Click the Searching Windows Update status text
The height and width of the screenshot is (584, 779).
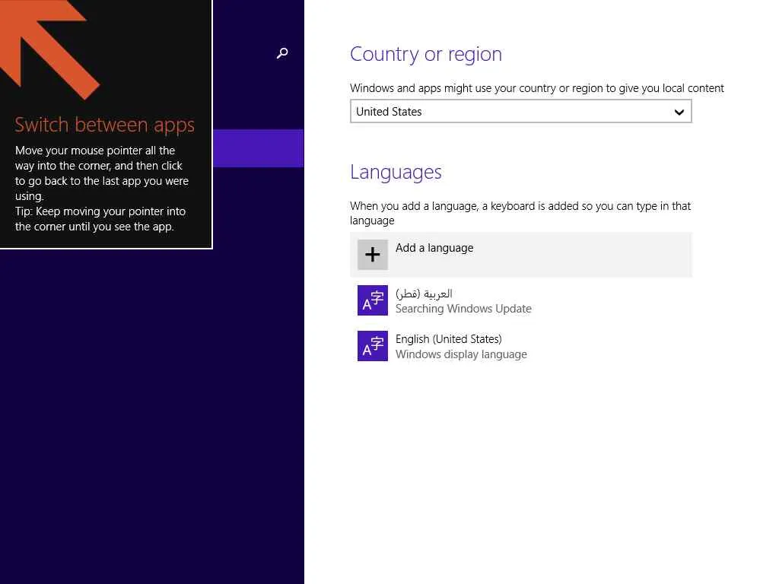[x=463, y=309]
